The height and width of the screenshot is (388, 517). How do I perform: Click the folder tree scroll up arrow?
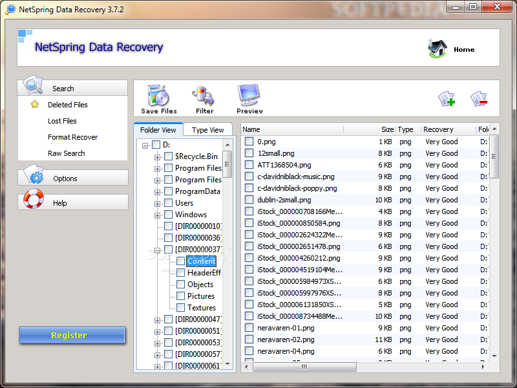pyautogui.click(x=227, y=145)
